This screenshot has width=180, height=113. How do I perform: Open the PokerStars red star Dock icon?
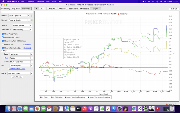coord(157,109)
